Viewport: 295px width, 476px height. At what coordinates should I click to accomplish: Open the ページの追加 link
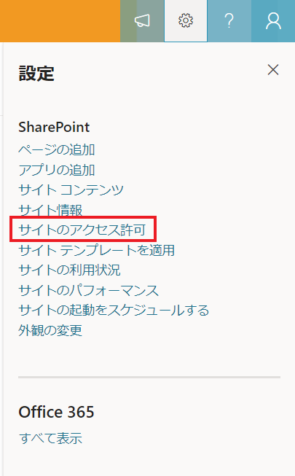pyautogui.click(x=57, y=149)
